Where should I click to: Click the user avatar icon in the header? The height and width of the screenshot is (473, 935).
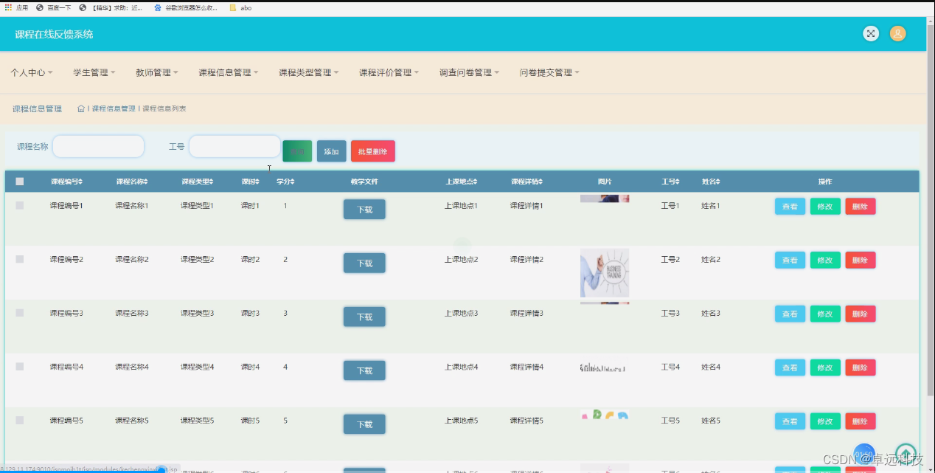tap(897, 33)
